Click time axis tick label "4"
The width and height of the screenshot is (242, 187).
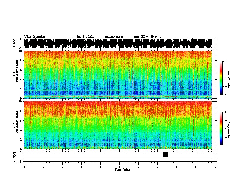click(x=101, y=167)
